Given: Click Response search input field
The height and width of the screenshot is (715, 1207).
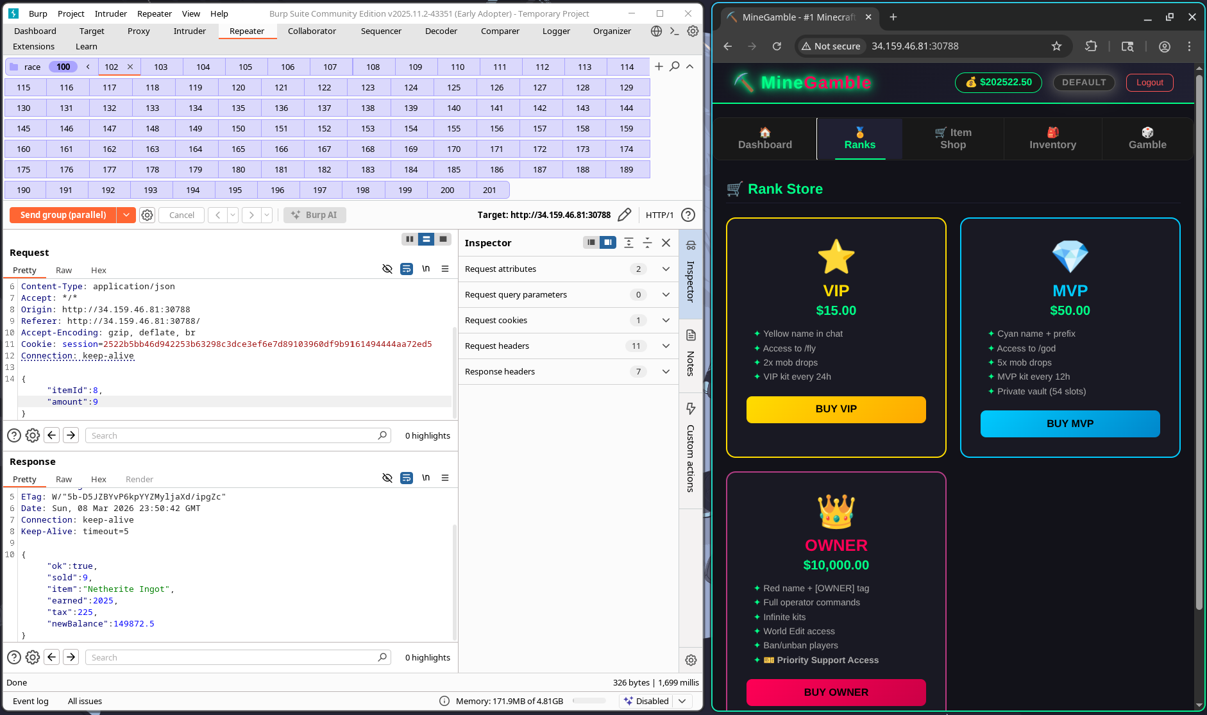Looking at the screenshot, I should [238, 657].
